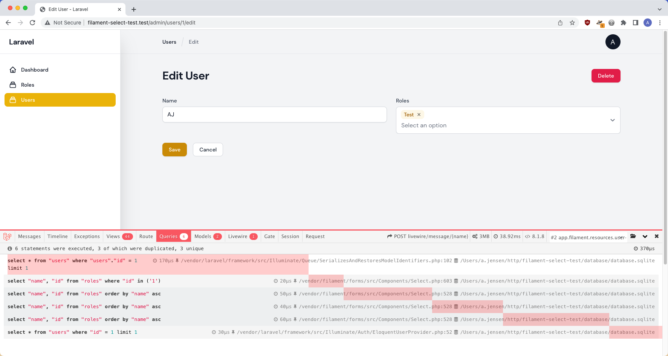Click the browser back arrow
Viewport: 668px width, 356px height.
click(8, 23)
